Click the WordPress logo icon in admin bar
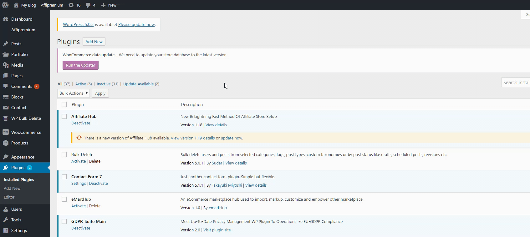The width and height of the screenshot is (530, 237). [5, 5]
